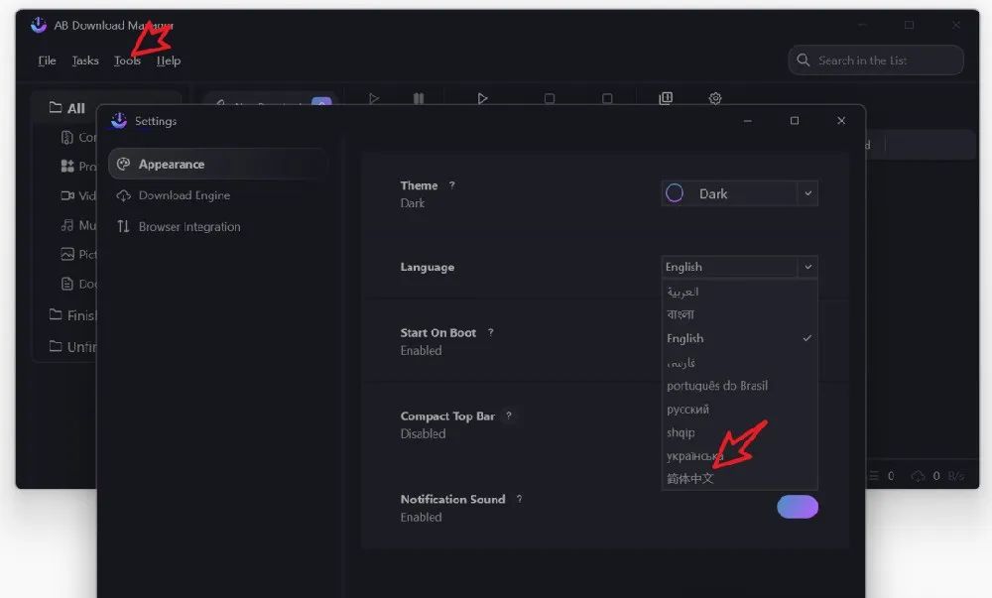Click the Disabled status under Compact Top Bar
This screenshot has height=598, width=992.
(x=423, y=433)
